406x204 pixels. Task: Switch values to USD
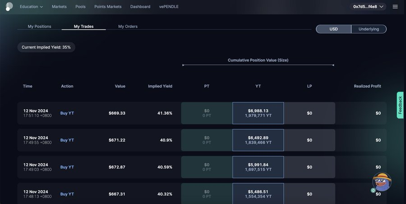pyautogui.click(x=333, y=29)
